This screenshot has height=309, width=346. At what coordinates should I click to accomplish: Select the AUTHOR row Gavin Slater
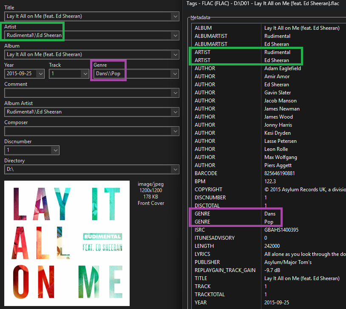click(x=269, y=93)
